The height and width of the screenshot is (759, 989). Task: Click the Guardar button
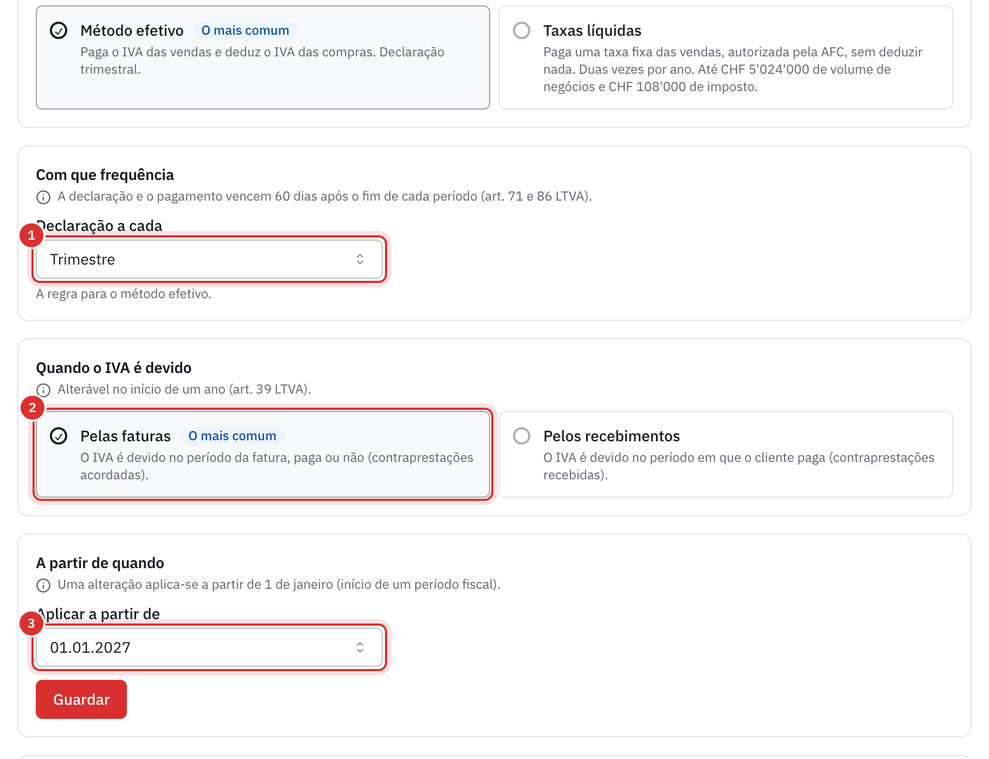pos(81,699)
